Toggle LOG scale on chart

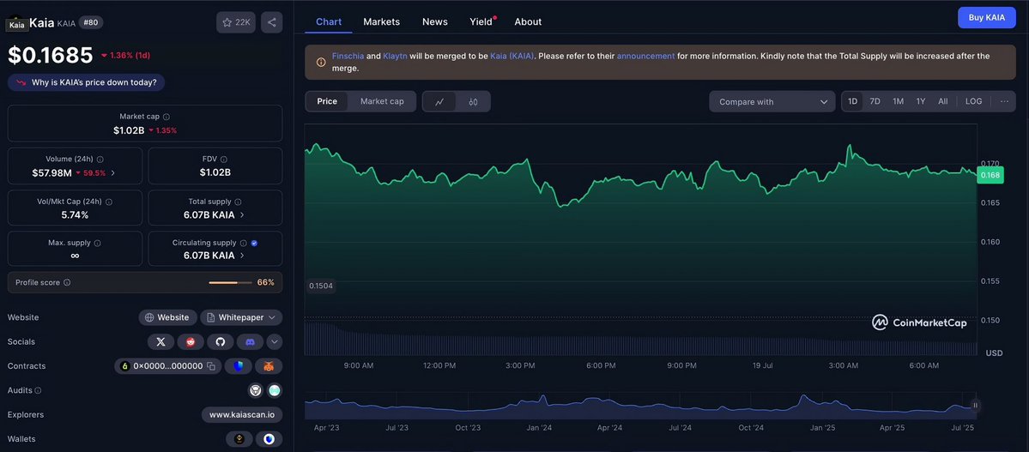coord(974,102)
